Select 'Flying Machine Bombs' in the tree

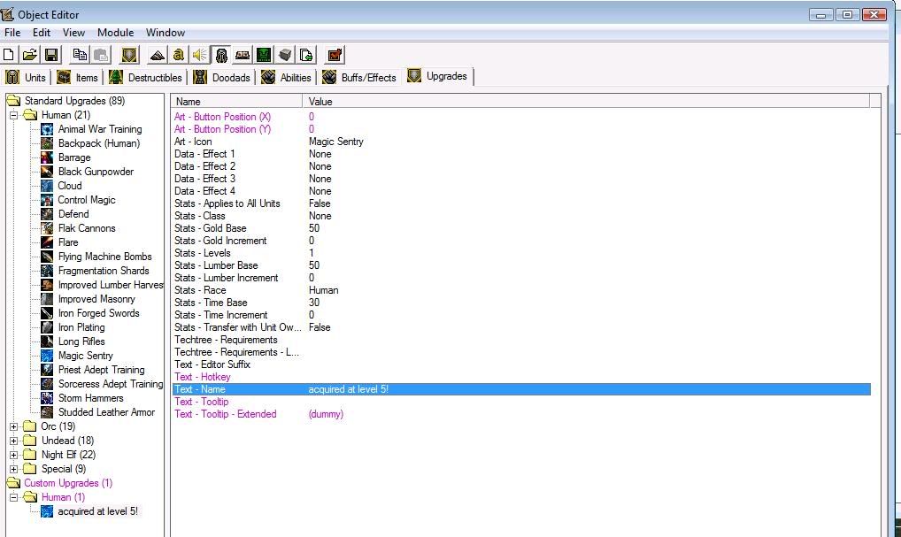point(104,257)
